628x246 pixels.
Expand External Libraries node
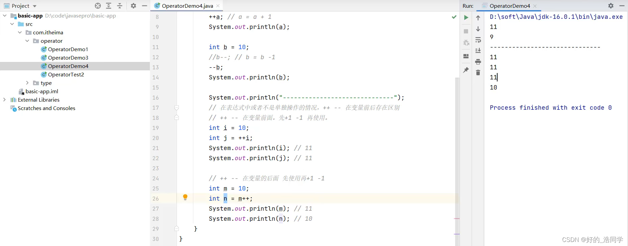click(x=5, y=100)
